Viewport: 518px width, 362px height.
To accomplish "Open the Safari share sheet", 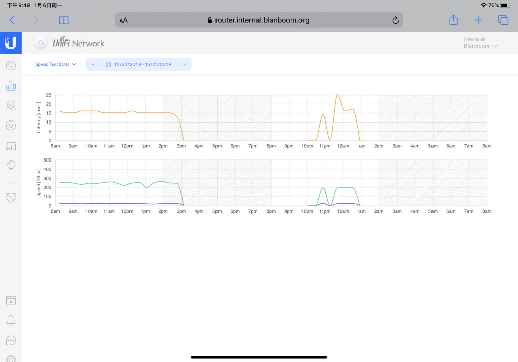I will click(x=454, y=20).
